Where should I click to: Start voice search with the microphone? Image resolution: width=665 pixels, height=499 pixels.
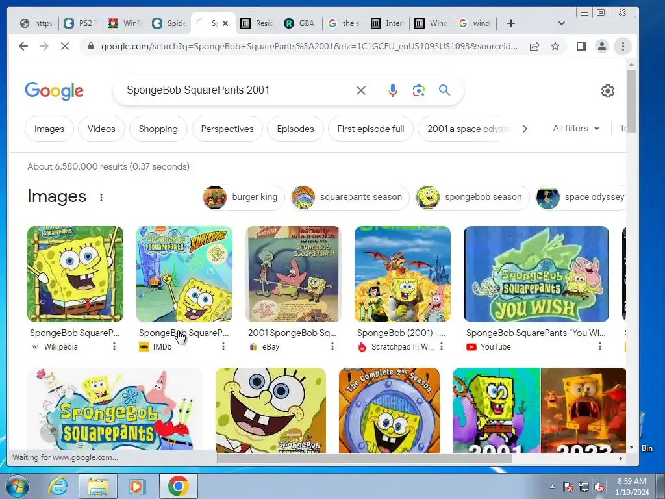click(393, 90)
